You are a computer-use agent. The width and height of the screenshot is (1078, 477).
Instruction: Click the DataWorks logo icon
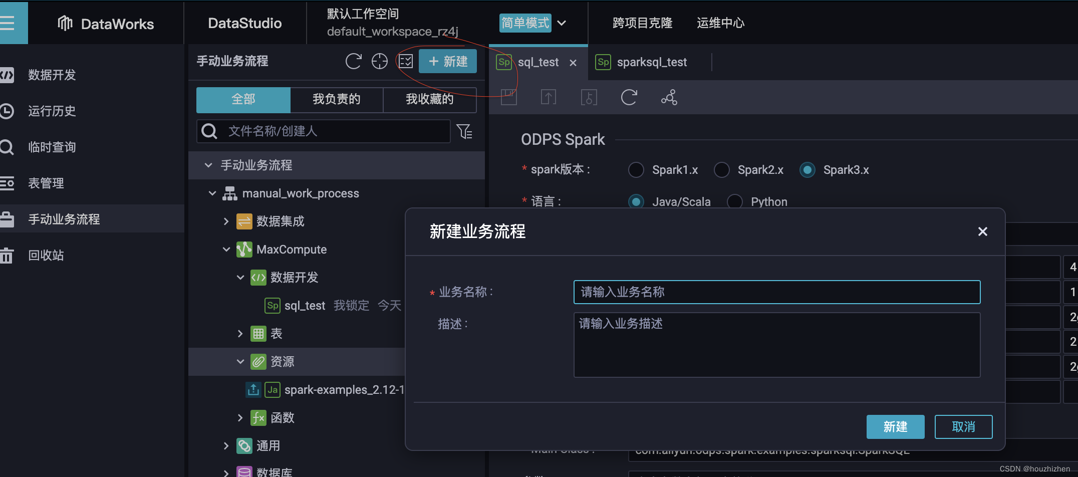(65, 23)
